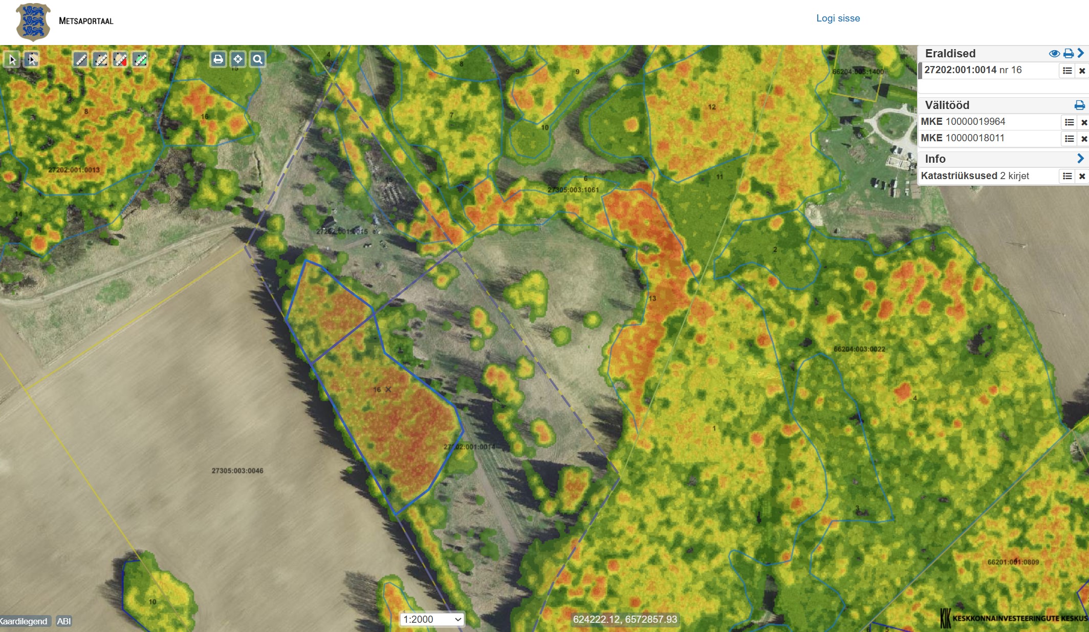Open the ABI help button

pyautogui.click(x=64, y=621)
